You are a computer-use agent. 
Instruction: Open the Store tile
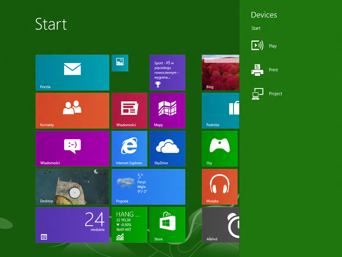[167, 224]
